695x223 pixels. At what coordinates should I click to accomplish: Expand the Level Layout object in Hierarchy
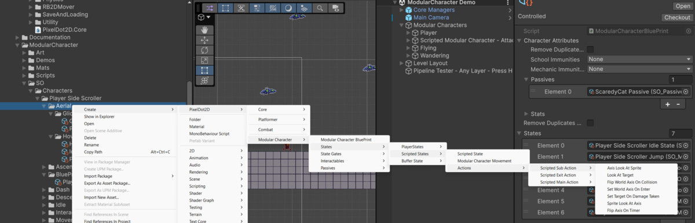401,63
